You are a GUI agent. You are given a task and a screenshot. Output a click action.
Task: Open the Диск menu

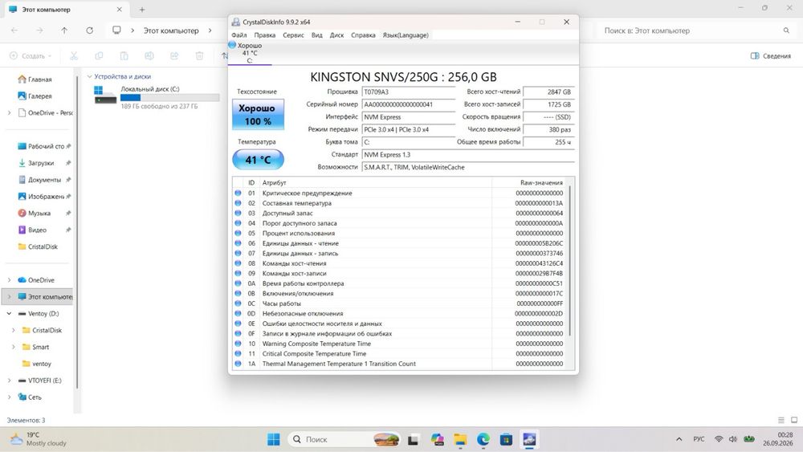(336, 35)
